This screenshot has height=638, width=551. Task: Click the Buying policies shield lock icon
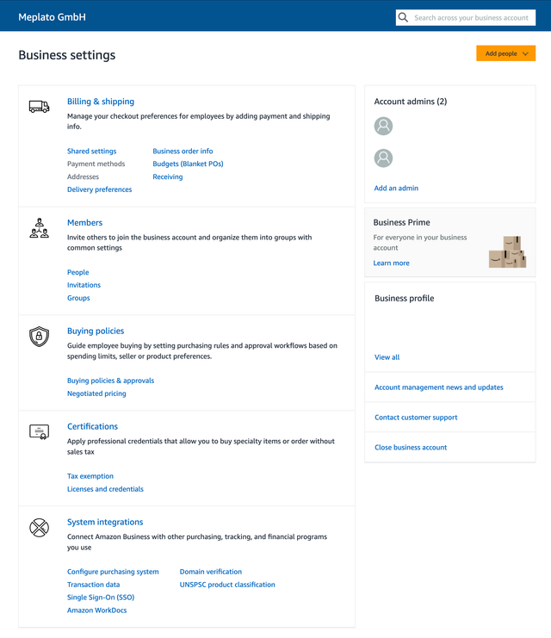pyautogui.click(x=39, y=337)
